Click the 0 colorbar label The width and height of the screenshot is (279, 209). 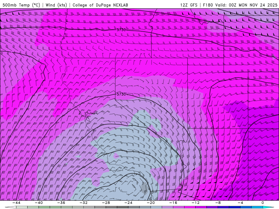coord(263,203)
